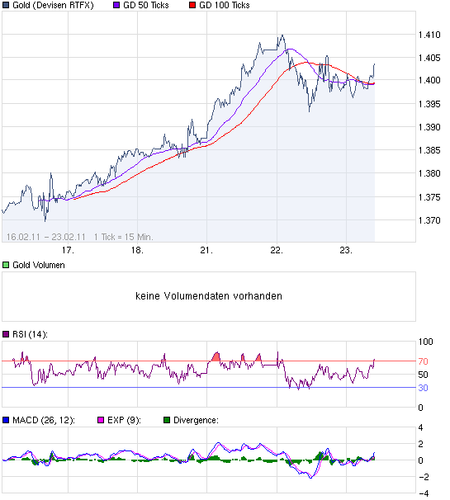Click the 'keine Volumendaten vorhanden' message
Image resolution: width=450 pixels, height=500 pixels.
tap(209, 296)
